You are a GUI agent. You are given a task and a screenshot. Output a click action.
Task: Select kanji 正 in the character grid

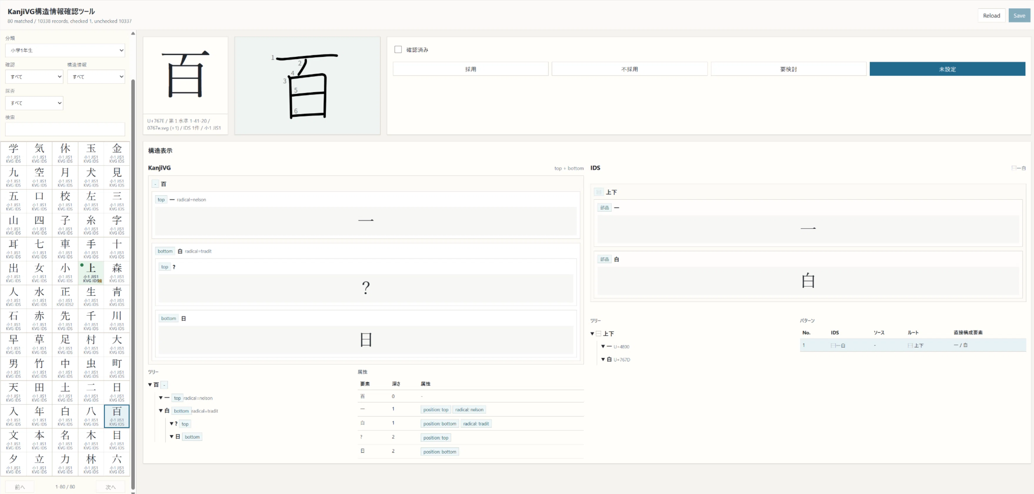click(65, 296)
